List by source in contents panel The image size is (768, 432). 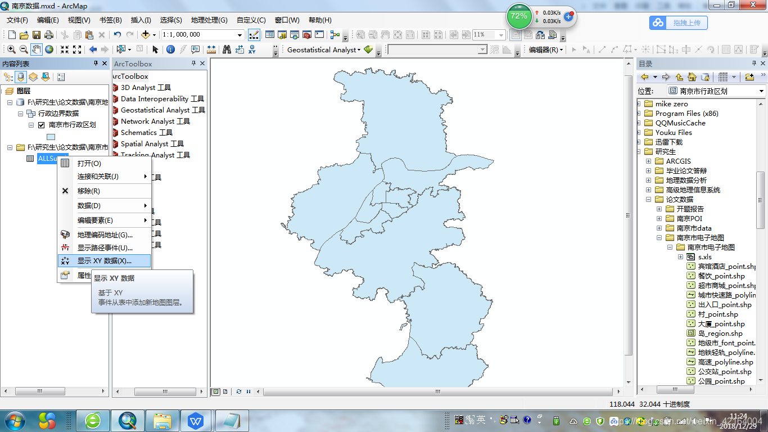(21, 77)
